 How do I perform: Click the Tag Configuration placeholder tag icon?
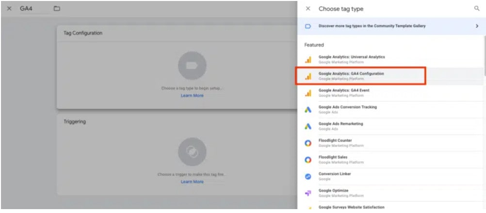[x=192, y=66]
